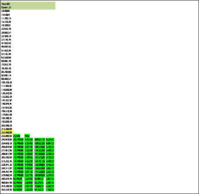Click the short green cell topping the second green column
Screen dimensions: 199x194
click(x=27, y=136)
